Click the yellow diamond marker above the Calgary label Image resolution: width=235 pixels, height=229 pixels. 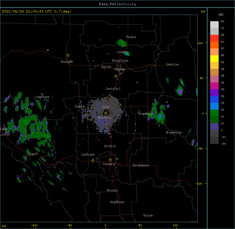point(110,160)
